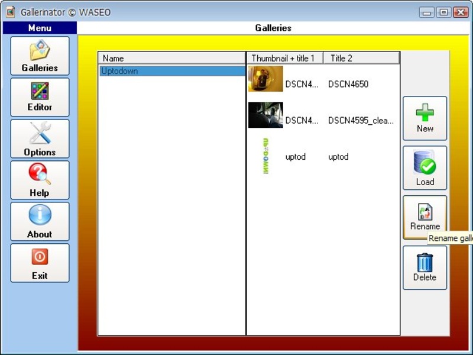This screenshot has width=473, height=355.
Task: Sort by the Name column header
Action: pyautogui.click(x=172, y=58)
